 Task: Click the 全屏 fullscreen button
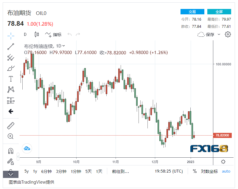pyautogui.click(x=219, y=12)
